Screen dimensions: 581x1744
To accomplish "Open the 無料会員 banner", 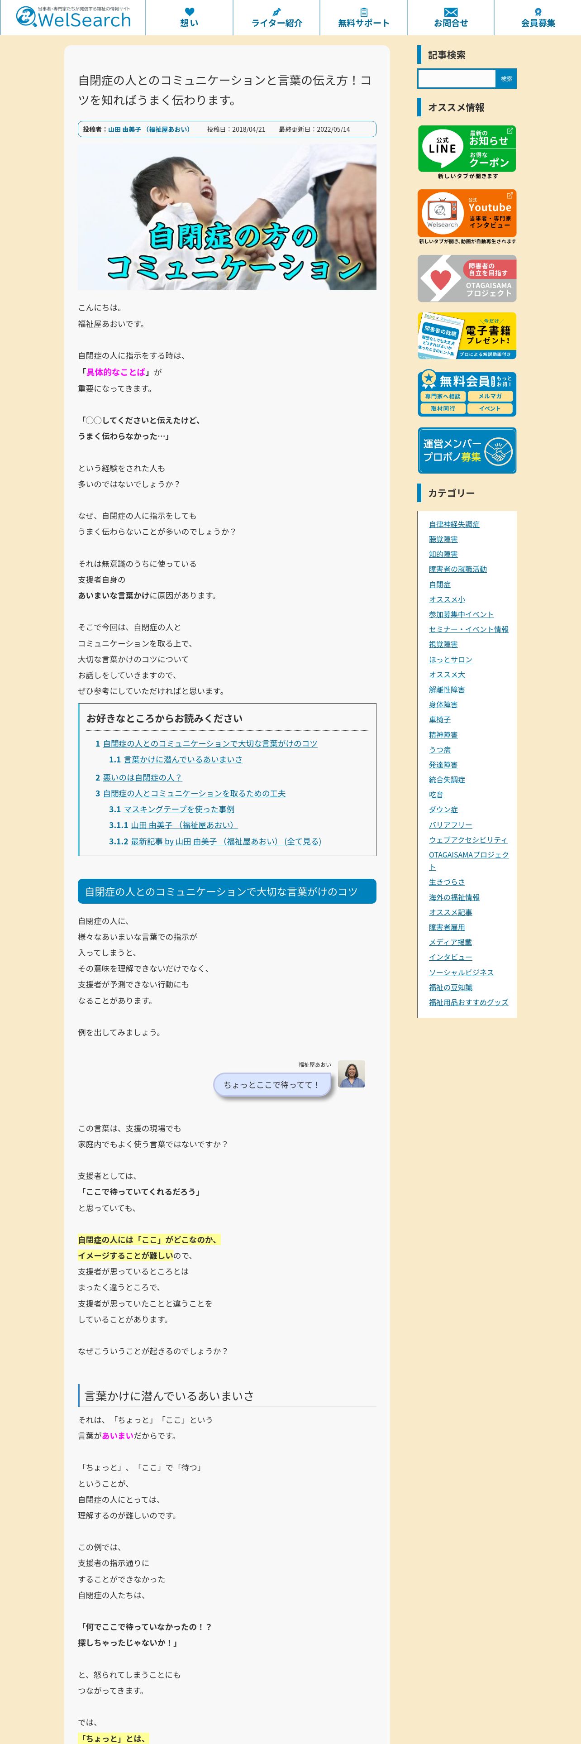I will 467,393.
